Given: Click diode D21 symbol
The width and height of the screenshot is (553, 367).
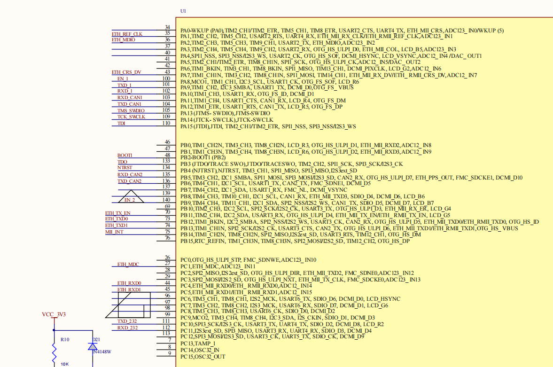Looking at the screenshot, I should 92,347.
